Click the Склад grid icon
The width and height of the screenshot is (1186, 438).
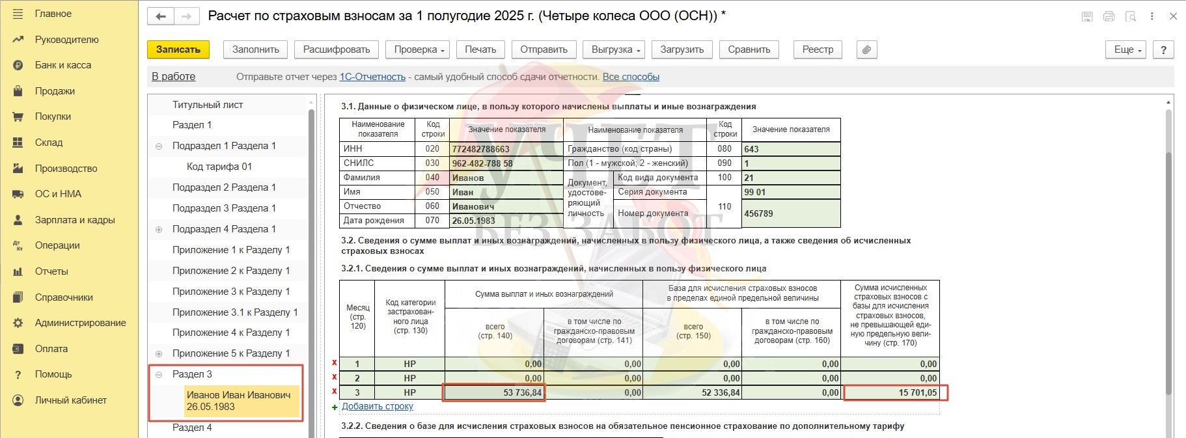pos(18,143)
